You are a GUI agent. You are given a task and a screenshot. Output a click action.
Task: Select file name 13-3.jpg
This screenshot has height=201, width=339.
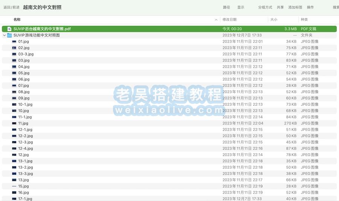click(x=26, y=174)
